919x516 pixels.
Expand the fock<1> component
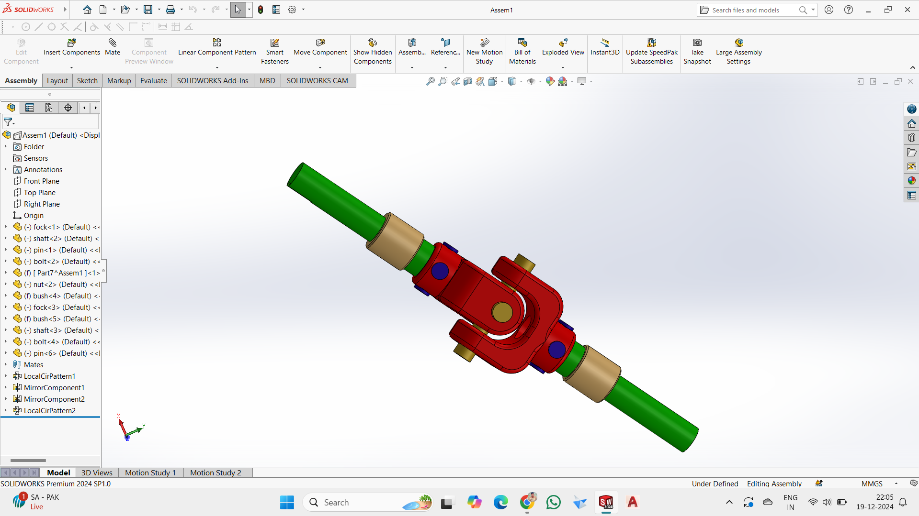click(x=6, y=227)
